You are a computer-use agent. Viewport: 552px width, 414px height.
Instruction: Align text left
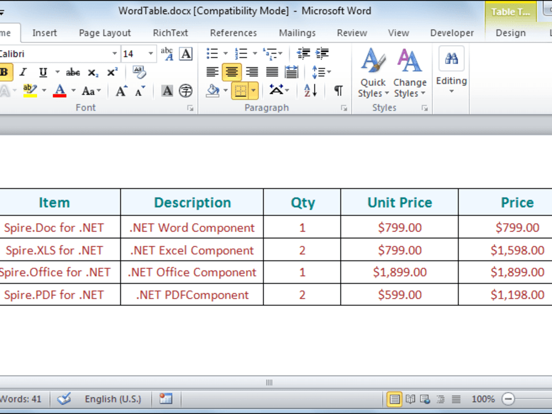(x=213, y=72)
